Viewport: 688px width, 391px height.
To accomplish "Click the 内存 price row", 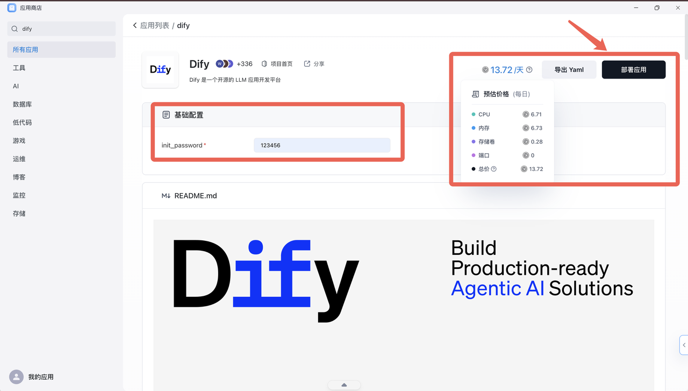I will click(x=507, y=128).
